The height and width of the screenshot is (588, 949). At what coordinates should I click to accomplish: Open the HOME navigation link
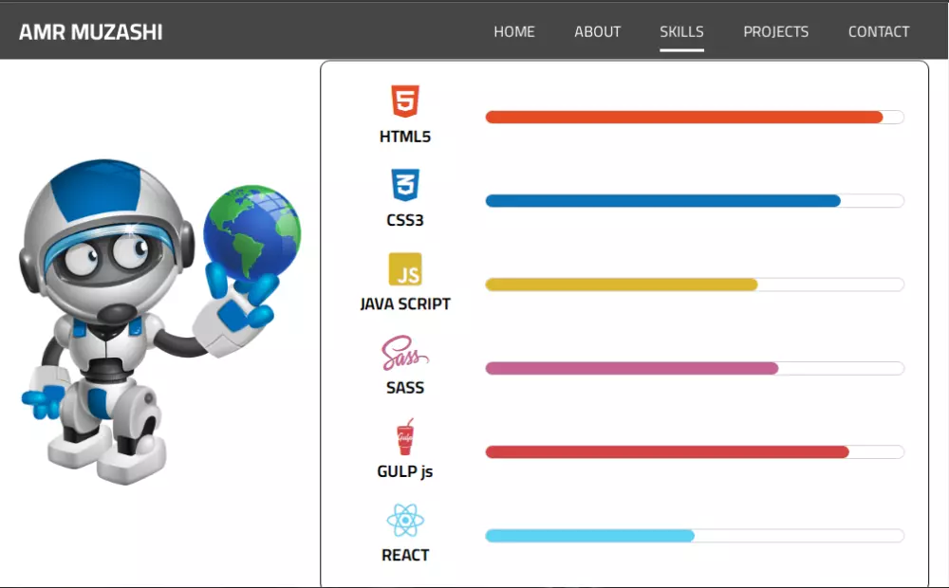513,31
